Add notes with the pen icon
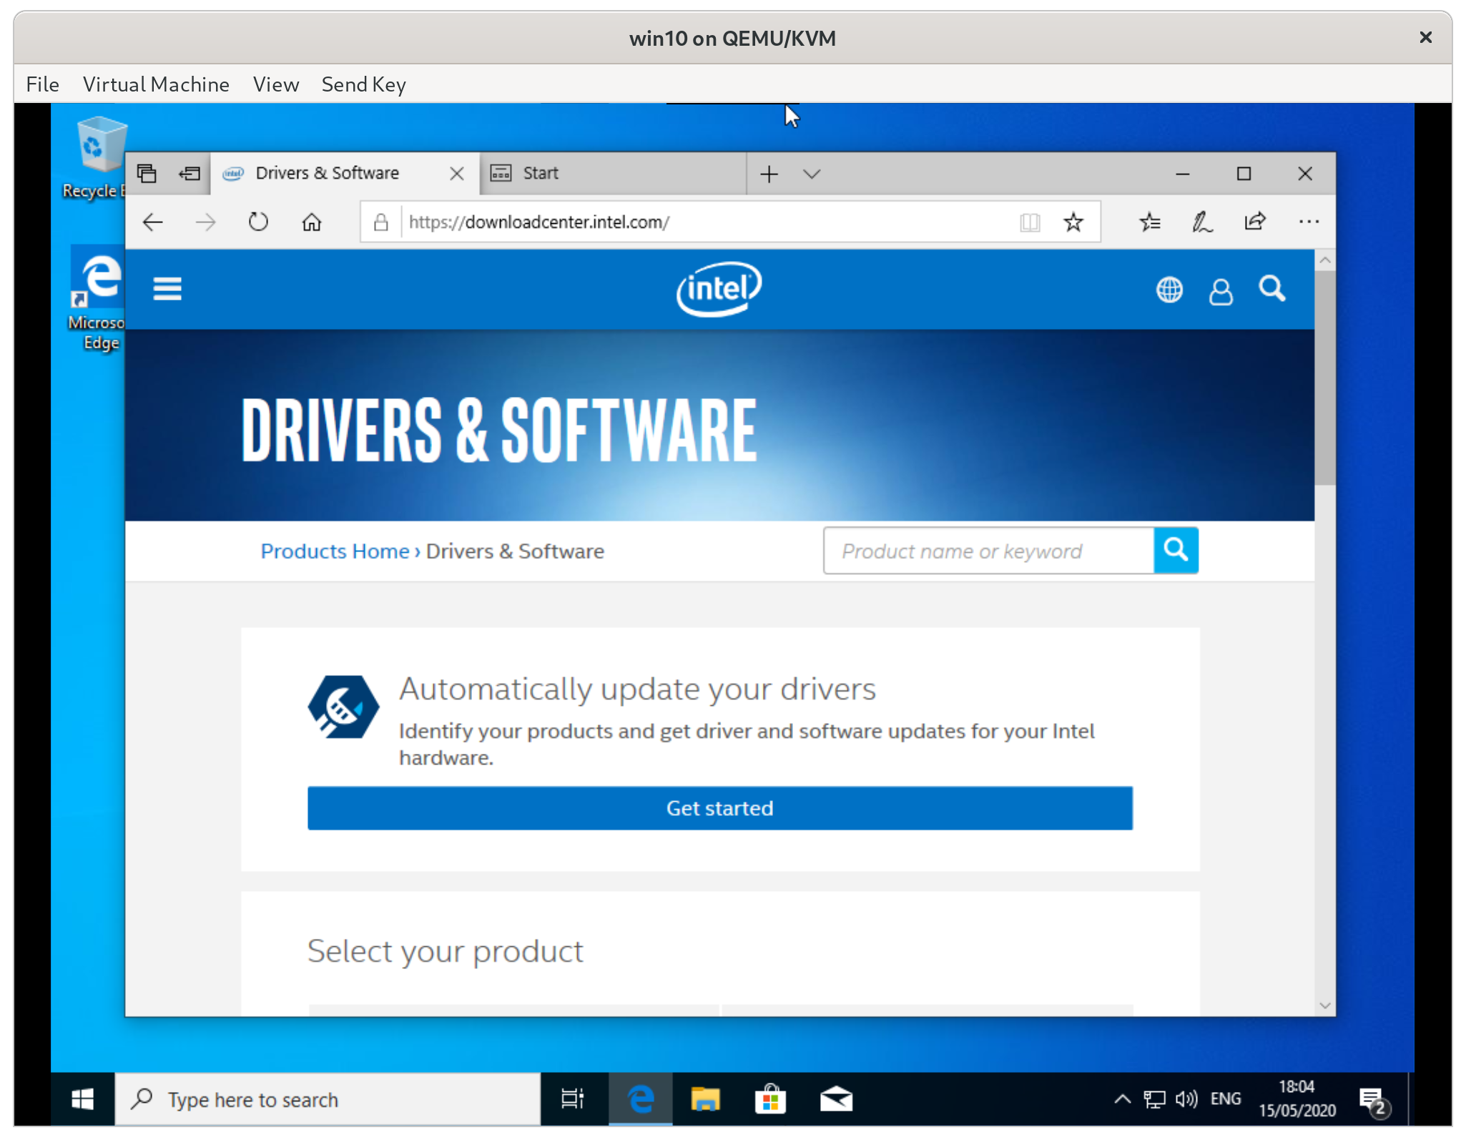 click(1202, 222)
